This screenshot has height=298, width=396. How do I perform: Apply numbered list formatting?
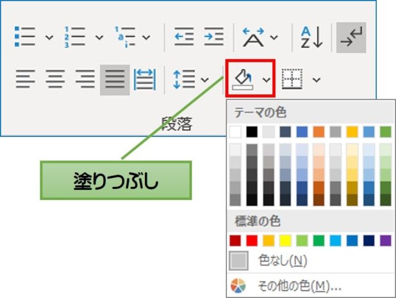74,37
